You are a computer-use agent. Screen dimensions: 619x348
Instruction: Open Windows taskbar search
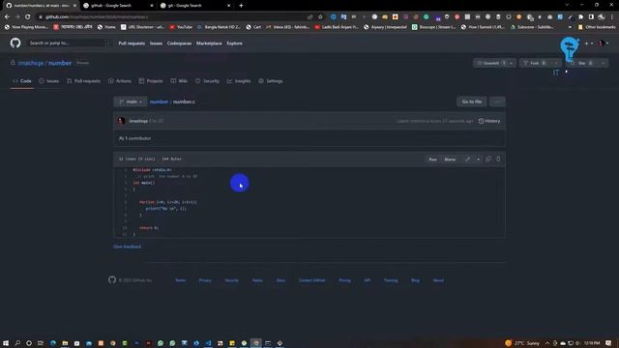[x=17, y=343]
